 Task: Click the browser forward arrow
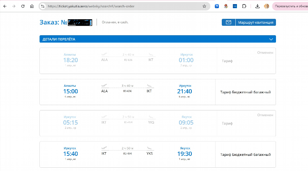tap(14, 6)
